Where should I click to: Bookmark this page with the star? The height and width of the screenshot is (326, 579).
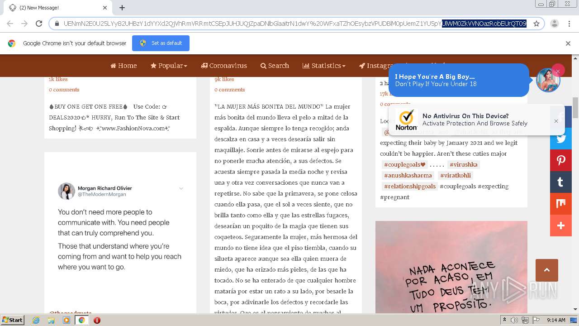click(x=536, y=24)
